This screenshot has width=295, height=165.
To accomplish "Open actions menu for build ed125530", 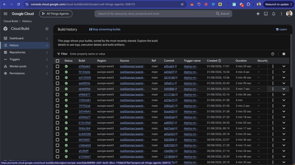I will pyautogui.click(x=273, y=78).
